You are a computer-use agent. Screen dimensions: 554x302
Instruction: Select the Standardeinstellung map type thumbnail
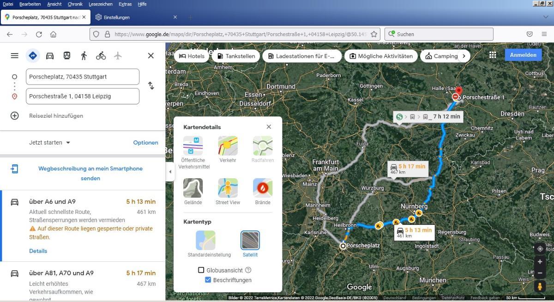click(205, 241)
